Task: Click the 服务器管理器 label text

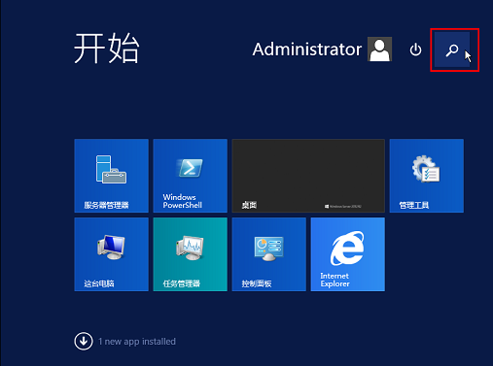Action: (106, 205)
